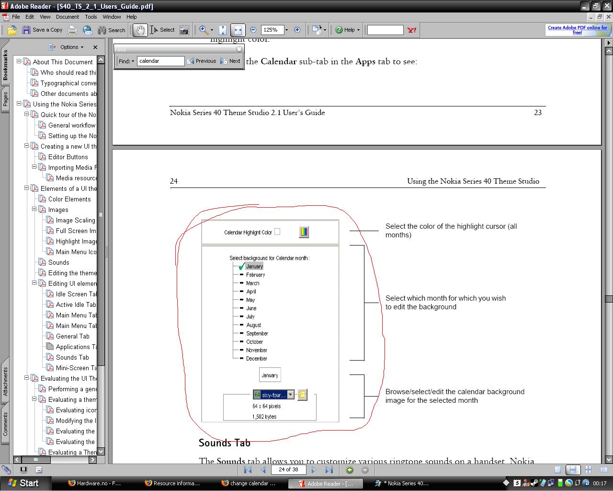The width and height of the screenshot is (613, 491).
Task: Toggle the Fit Width view icon
Action: click(x=238, y=30)
